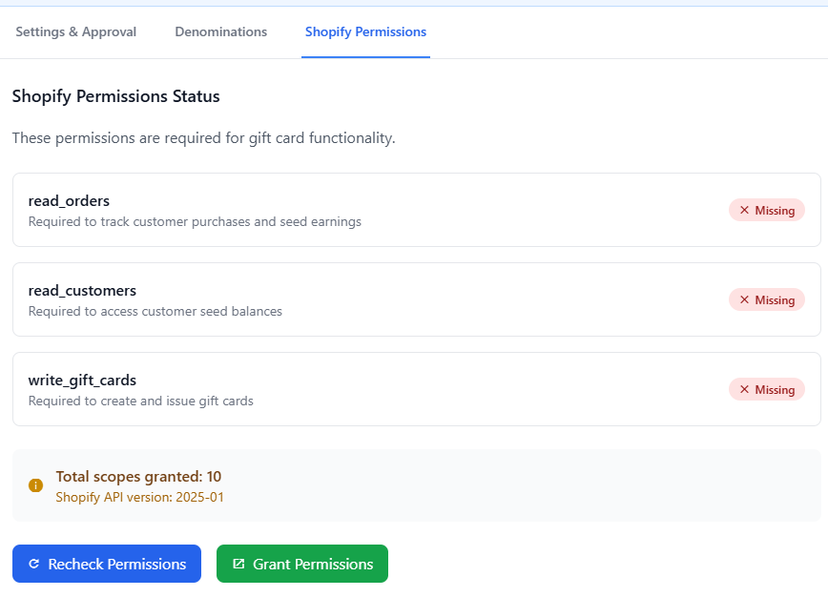
Task: Click the Total scopes granted: 10 text
Action: [x=138, y=476]
